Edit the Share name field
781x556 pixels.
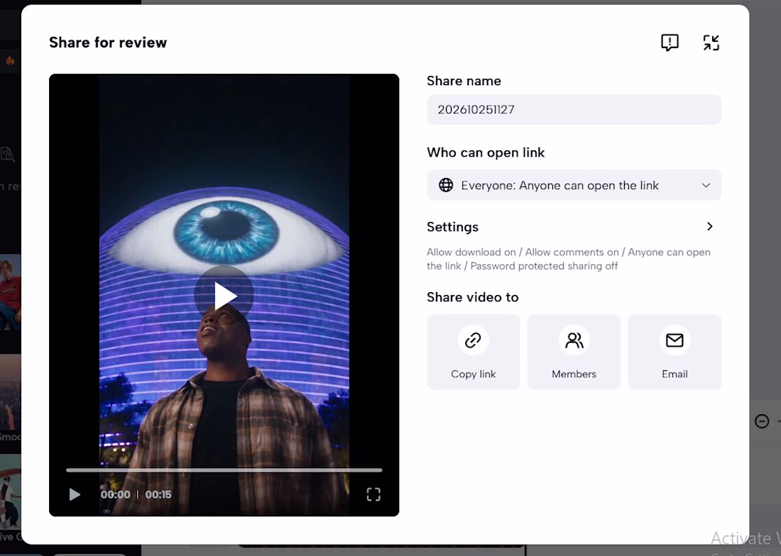[574, 109]
